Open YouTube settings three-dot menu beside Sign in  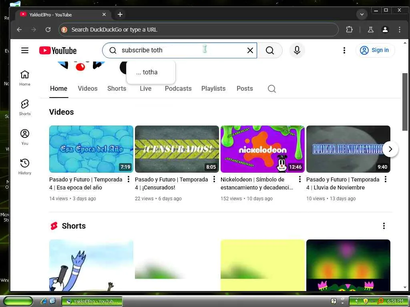344,50
